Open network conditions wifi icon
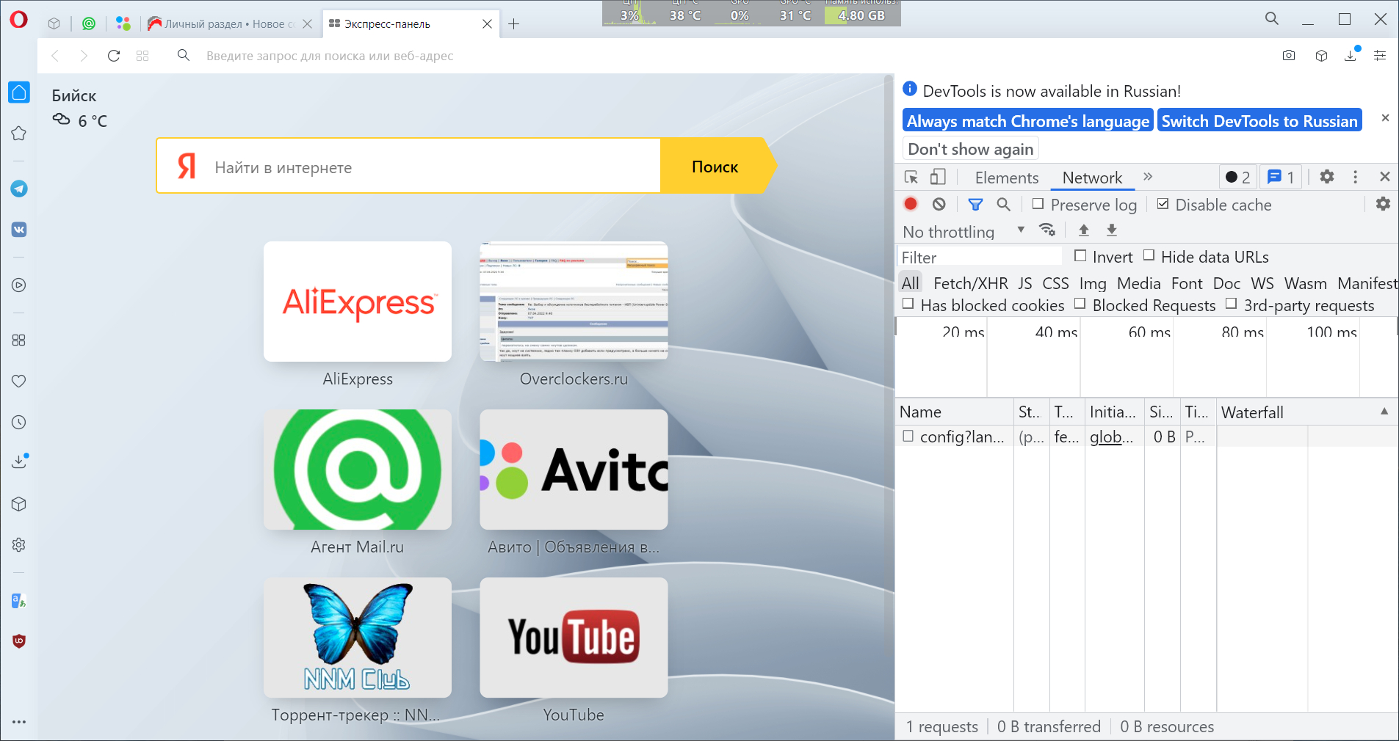The image size is (1399, 741). (x=1047, y=230)
